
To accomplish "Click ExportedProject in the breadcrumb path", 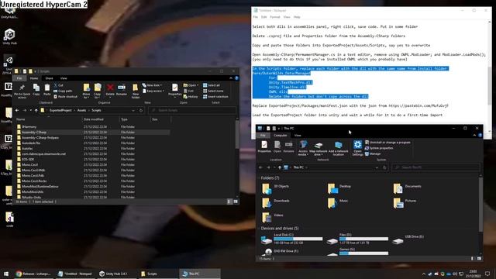I will click(60, 110).
